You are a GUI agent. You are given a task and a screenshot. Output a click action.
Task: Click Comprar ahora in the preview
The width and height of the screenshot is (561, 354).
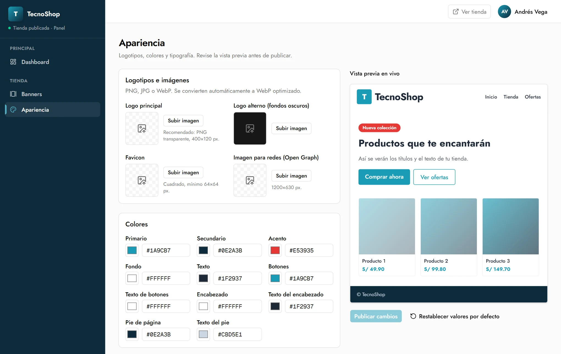click(384, 177)
